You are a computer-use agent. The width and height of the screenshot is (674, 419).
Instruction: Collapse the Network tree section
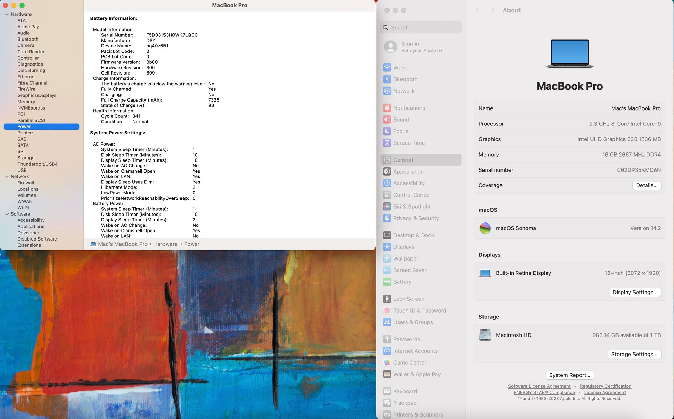click(7, 176)
